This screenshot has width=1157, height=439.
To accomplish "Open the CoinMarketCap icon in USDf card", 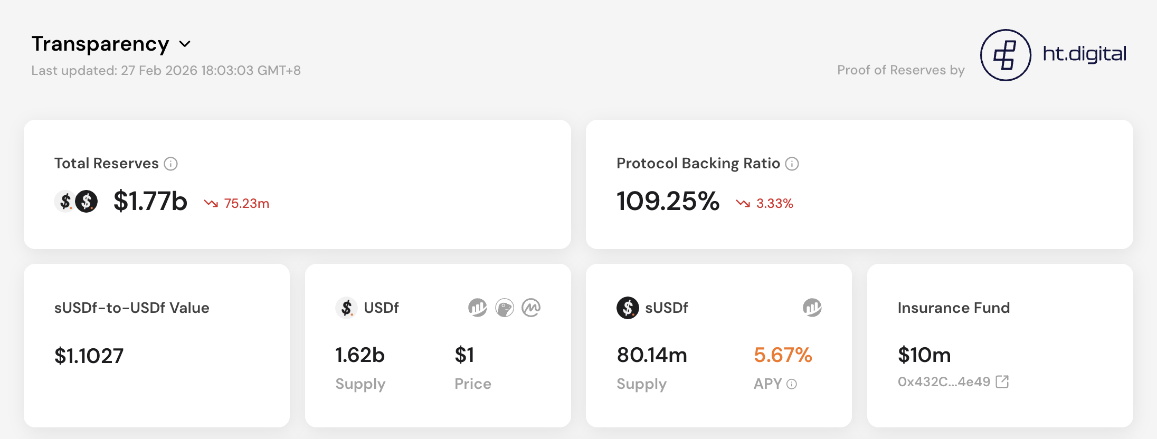I will tap(531, 308).
